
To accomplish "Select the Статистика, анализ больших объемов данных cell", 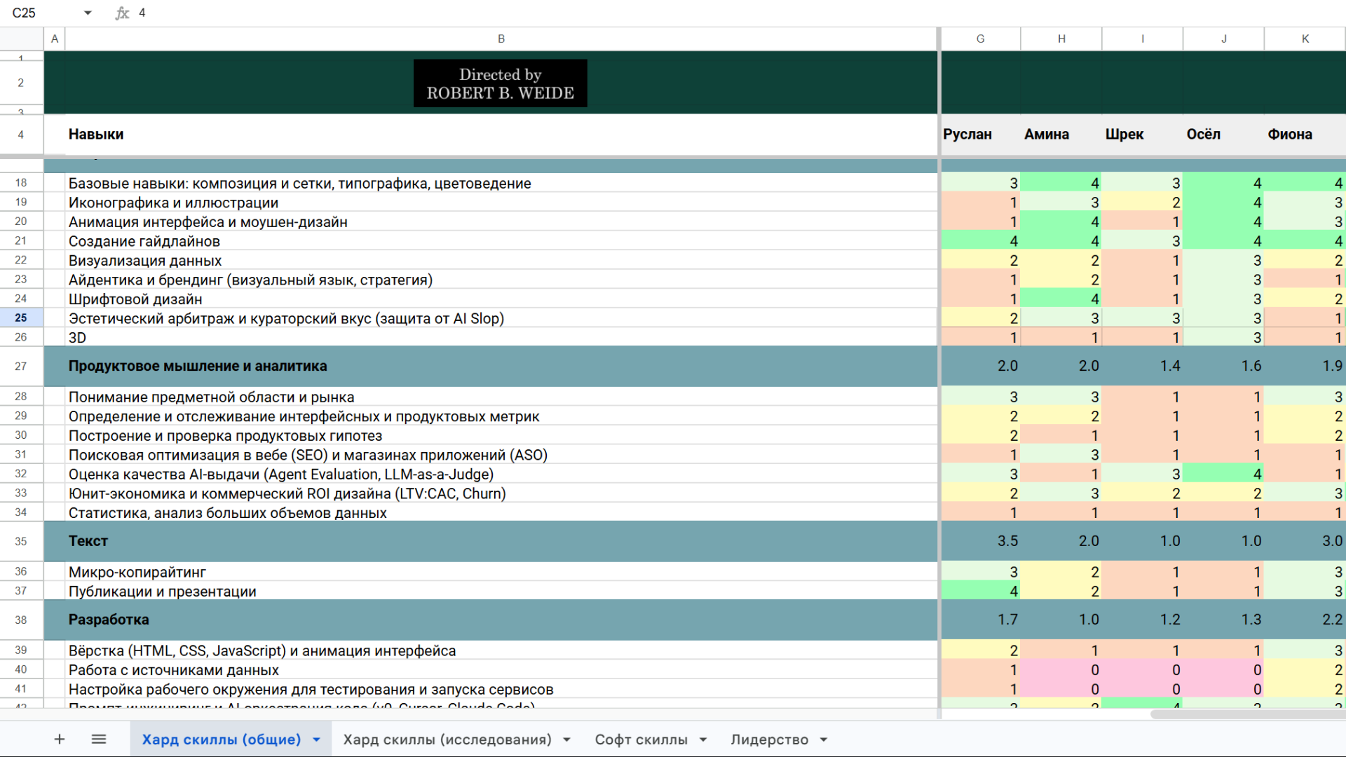I will pos(501,513).
